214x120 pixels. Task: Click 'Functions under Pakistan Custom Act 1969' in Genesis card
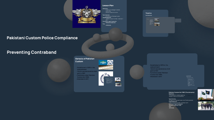click(86, 76)
